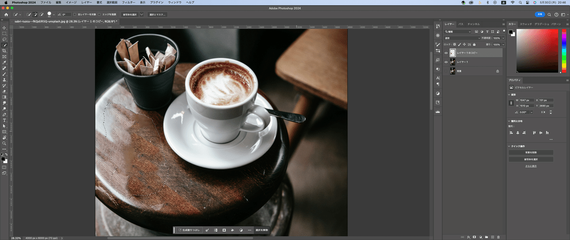Screen dimensions: 570x240
Task: Click the invert selection icon in task bar
Action: [x=216, y=230]
